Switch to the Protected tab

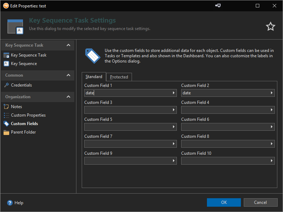pyautogui.click(x=119, y=77)
